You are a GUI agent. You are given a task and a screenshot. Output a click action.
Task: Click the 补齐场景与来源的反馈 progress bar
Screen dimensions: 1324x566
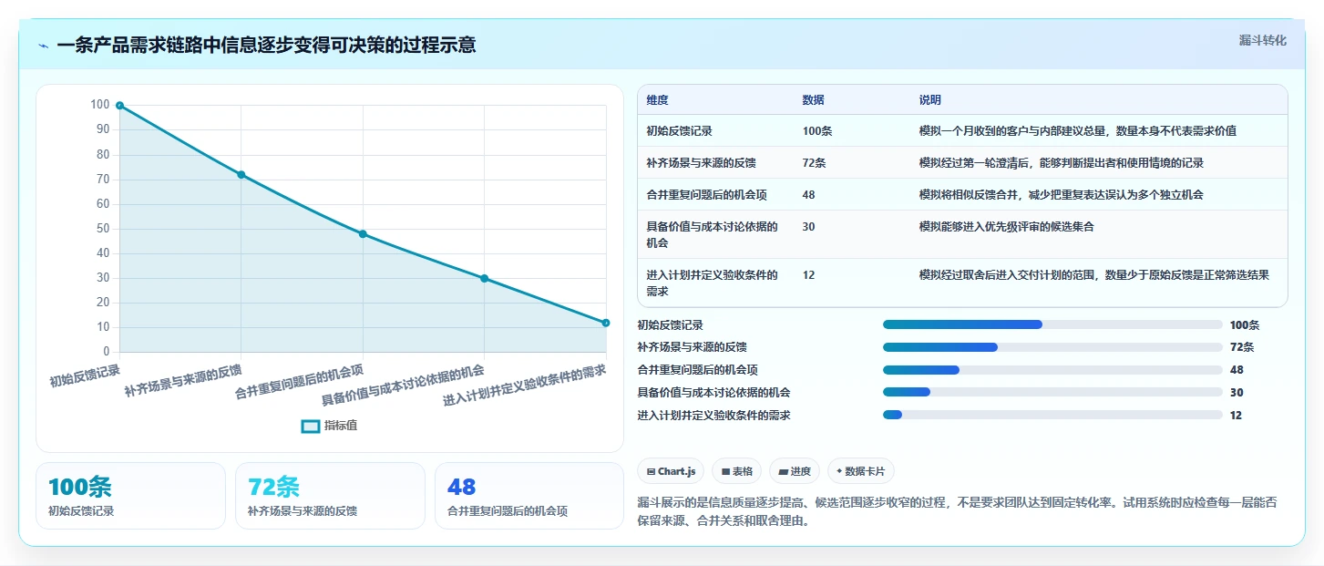(x=1052, y=347)
